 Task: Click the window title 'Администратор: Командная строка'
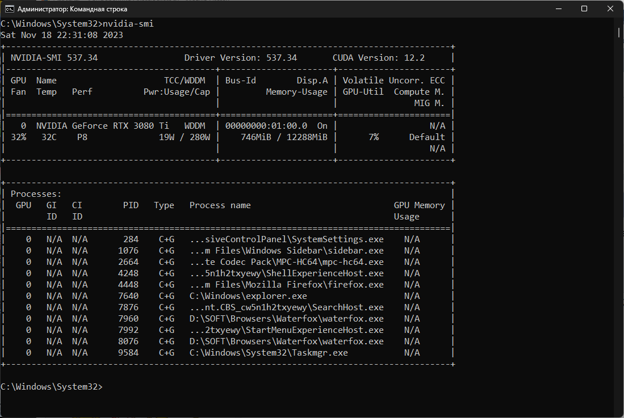pos(73,9)
